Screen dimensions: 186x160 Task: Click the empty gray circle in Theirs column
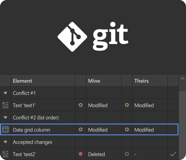pyautogui.click(x=127, y=154)
